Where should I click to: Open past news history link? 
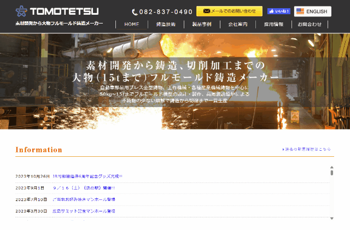click(306, 149)
